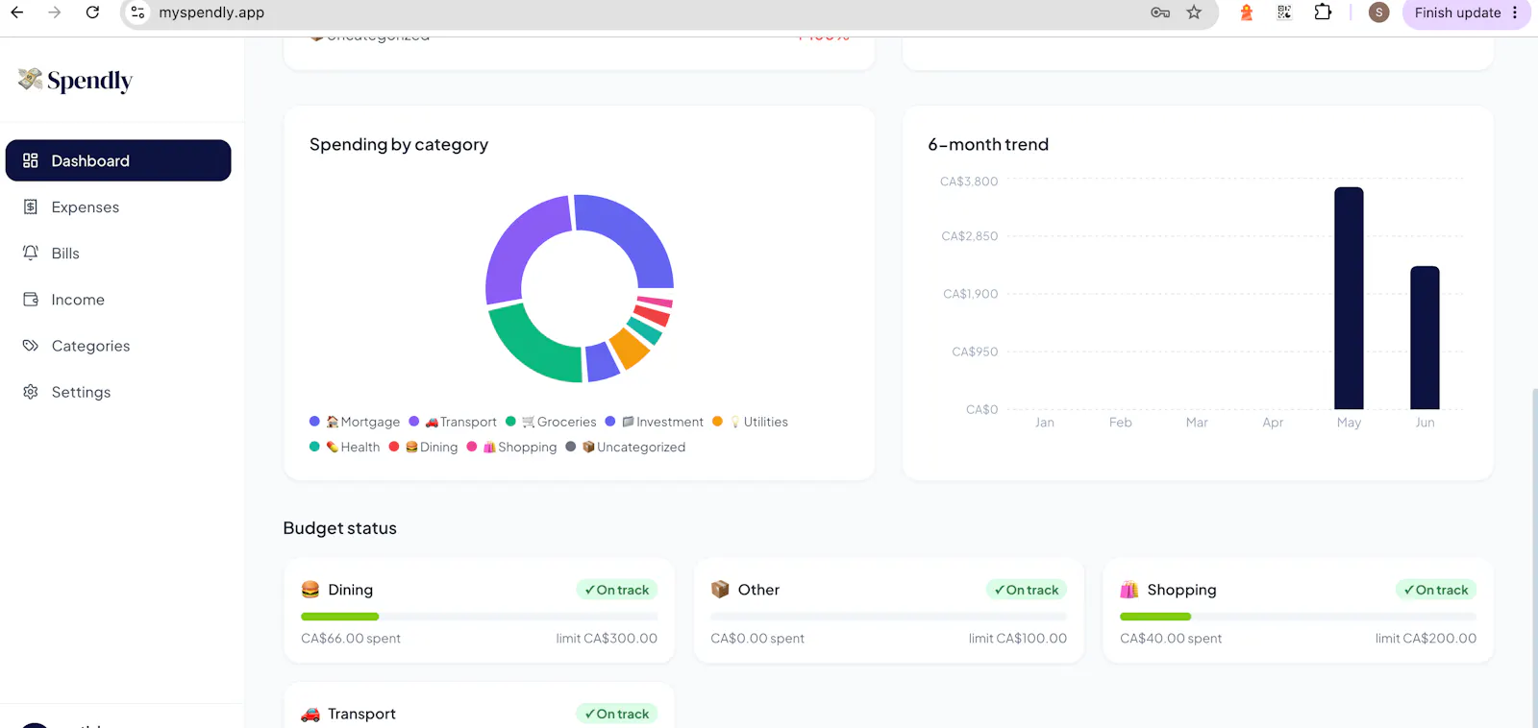Click the Spending by category heading
Image resolution: width=1538 pixels, height=728 pixels.
(x=399, y=144)
